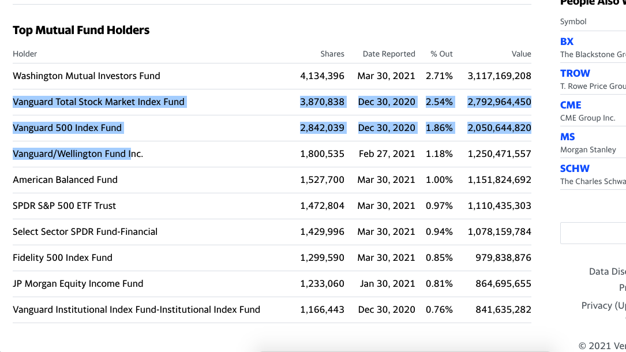626x352 pixels.
Task: Open the MS ticker symbol link
Action: pos(567,137)
